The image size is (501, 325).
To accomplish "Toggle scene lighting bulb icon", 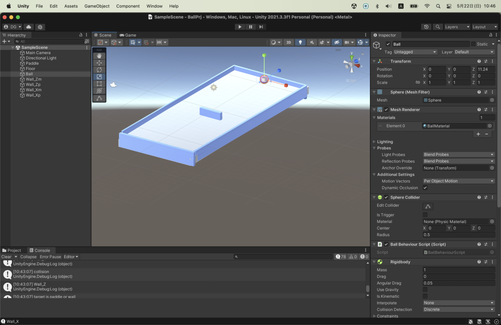I will coord(300,42).
